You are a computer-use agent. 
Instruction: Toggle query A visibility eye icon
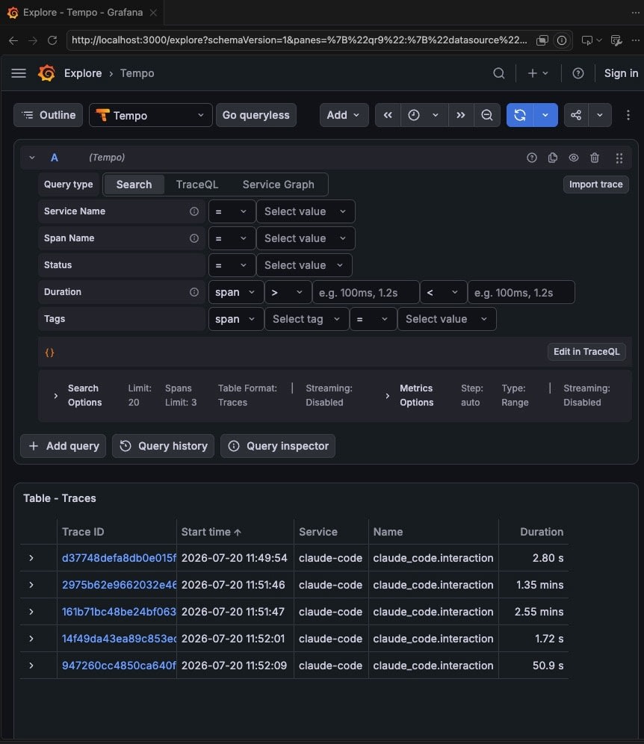[574, 158]
